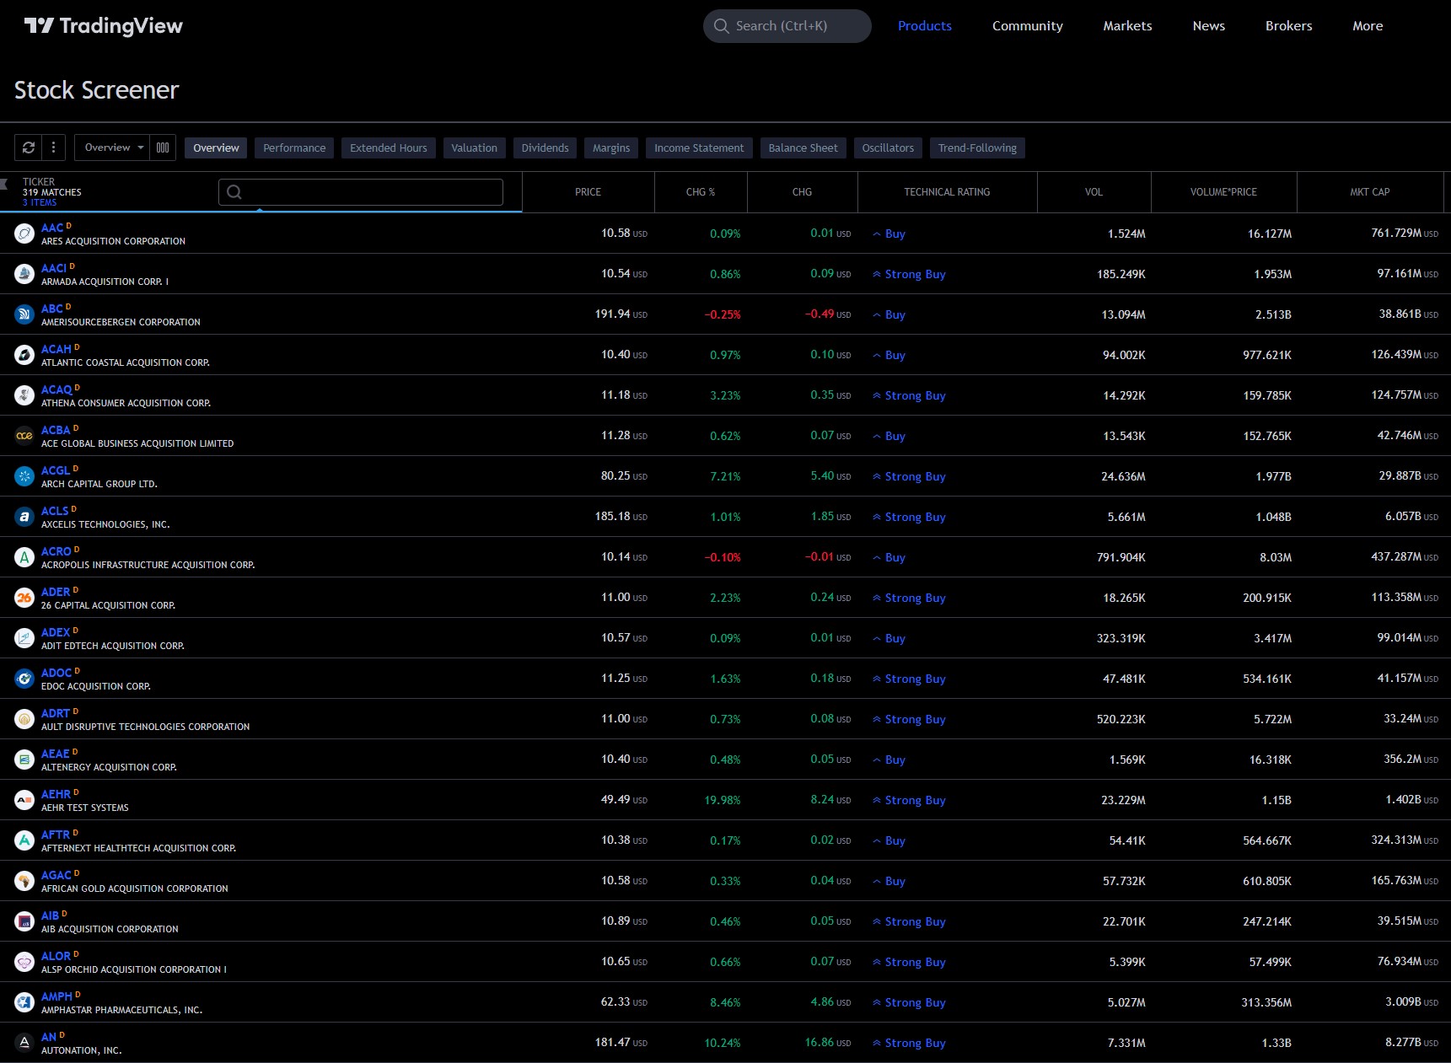
Task: Open the AAC ticker link
Action: (x=52, y=228)
